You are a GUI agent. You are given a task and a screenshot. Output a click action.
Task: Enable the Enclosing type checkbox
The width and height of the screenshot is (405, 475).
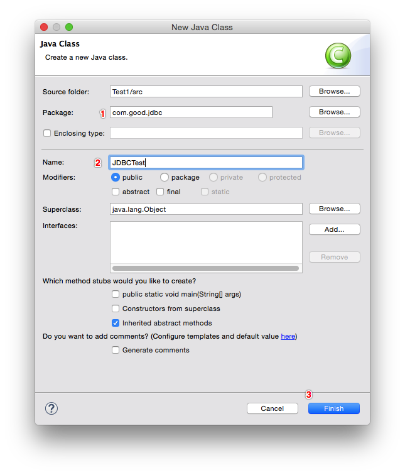(x=47, y=133)
